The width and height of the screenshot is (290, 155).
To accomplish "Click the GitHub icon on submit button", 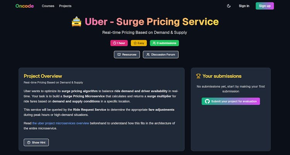I will [x=207, y=101].
